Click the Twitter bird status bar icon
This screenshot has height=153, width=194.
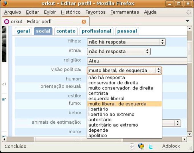tap(150, 146)
